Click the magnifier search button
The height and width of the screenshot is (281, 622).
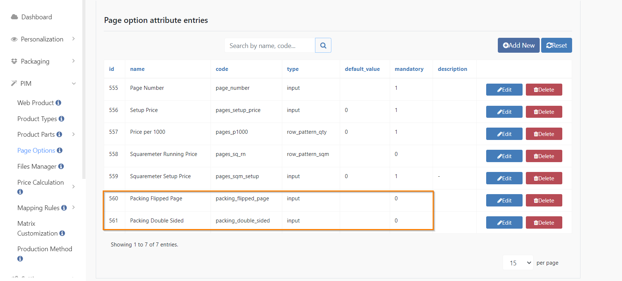click(x=323, y=45)
